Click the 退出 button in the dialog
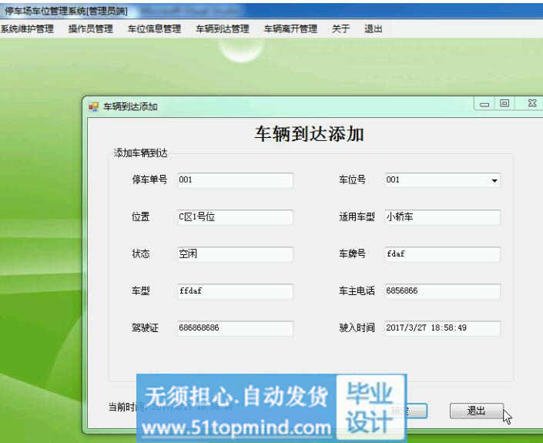 [476, 411]
